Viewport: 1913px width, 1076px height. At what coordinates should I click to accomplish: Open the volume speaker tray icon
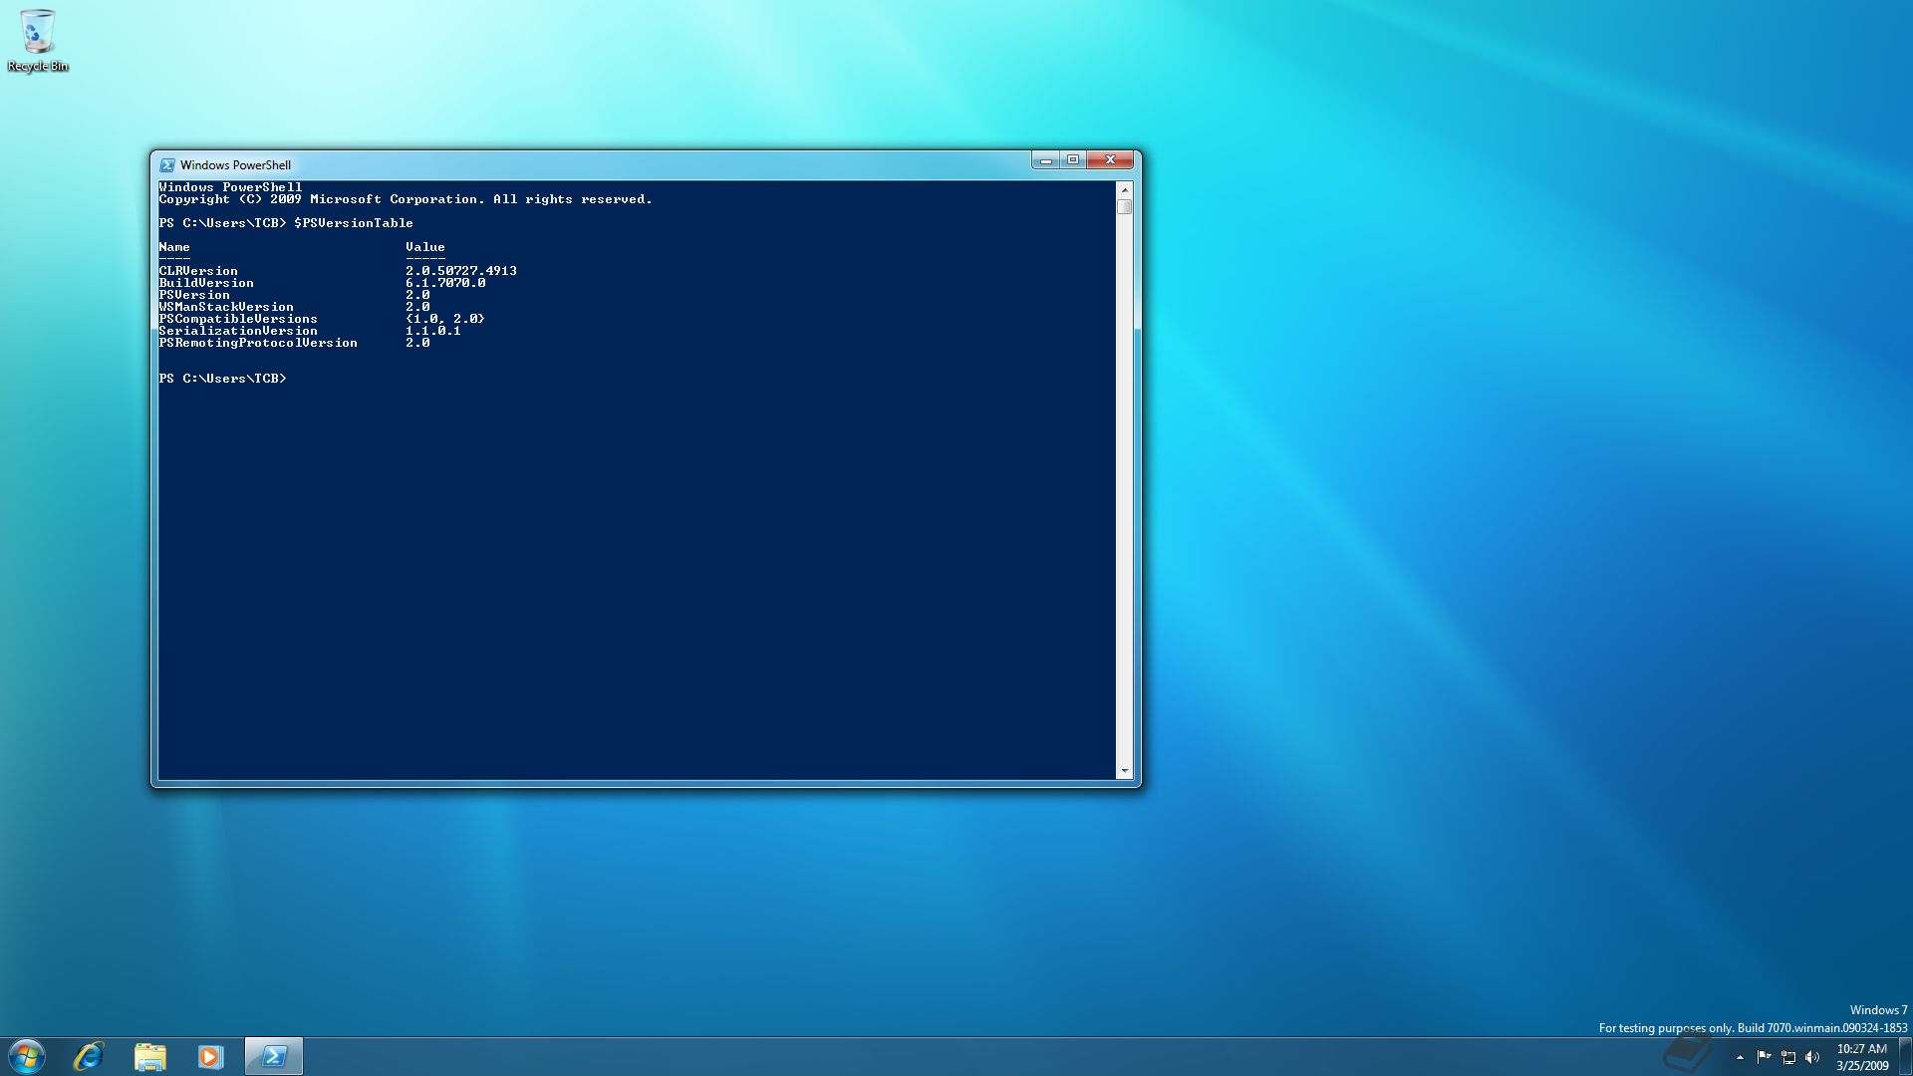click(x=1812, y=1057)
